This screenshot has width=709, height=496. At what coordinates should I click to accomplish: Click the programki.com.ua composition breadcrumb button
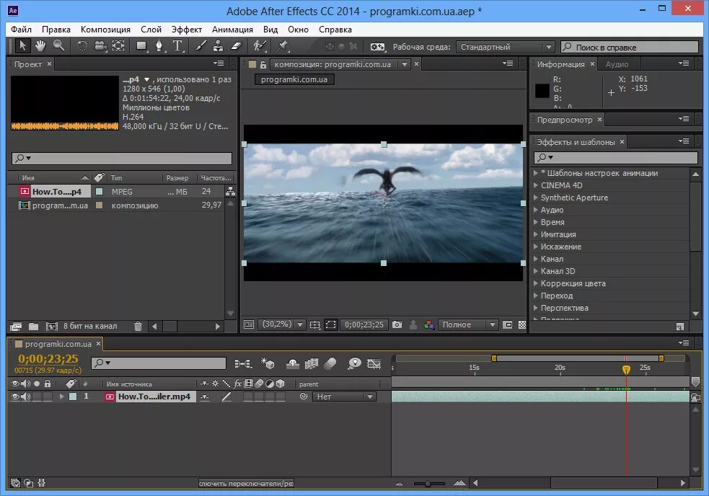tap(294, 79)
